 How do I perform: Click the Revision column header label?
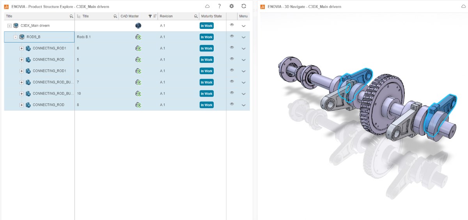coord(166,16)
